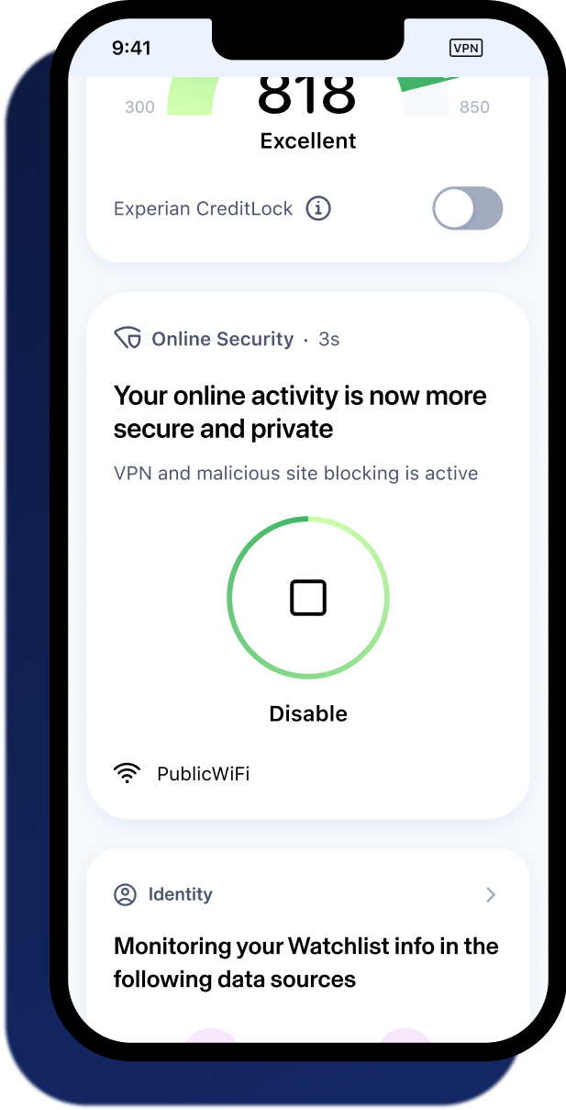
Task: Tap the VPN and malicious site blocking text
Action: tap(296, 474)
